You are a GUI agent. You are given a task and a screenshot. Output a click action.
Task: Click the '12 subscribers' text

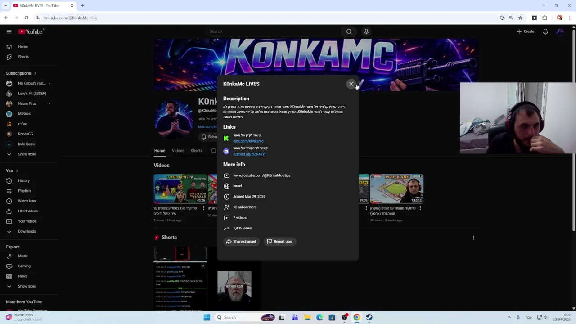click(245, 207)
